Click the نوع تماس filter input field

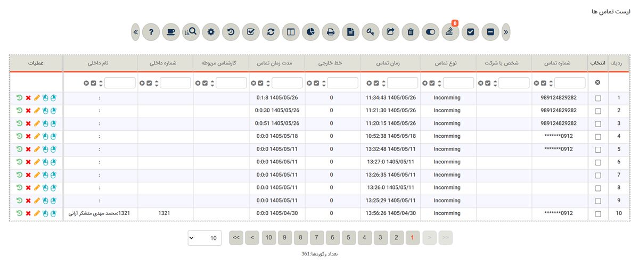[x=458, y=83]
